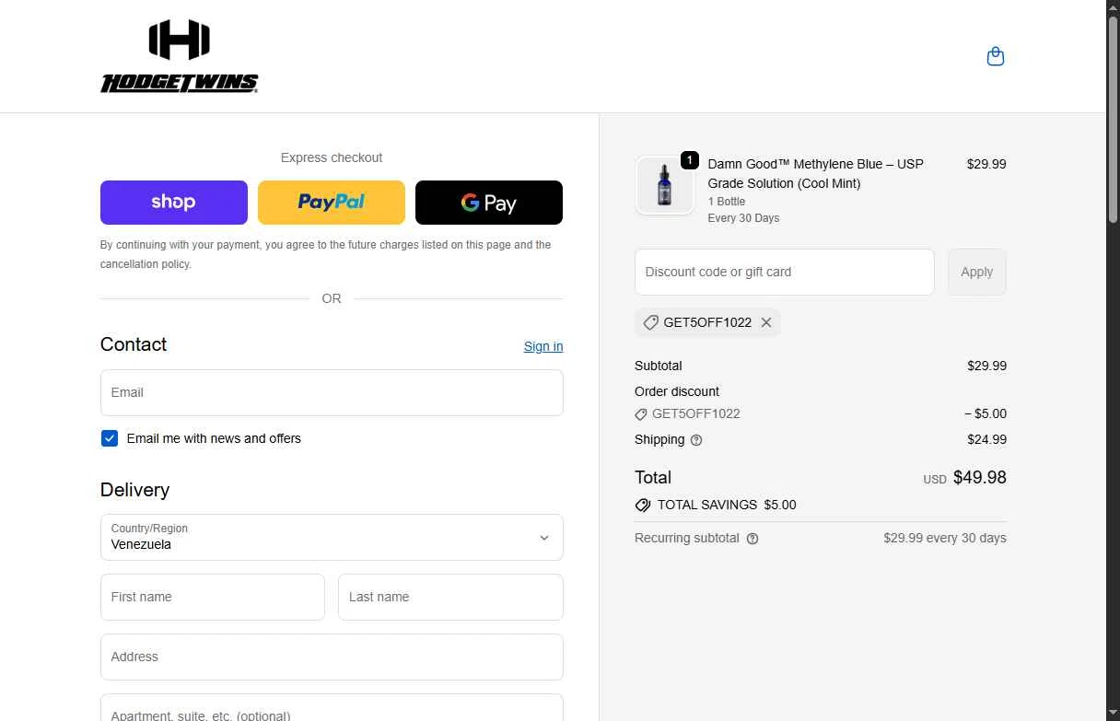Uncheck Email me with news and offers
The image size is (1120, 721).
point(110,438)
